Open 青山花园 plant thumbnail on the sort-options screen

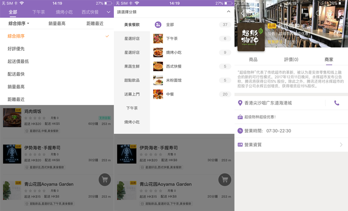[x=12, y=190]
